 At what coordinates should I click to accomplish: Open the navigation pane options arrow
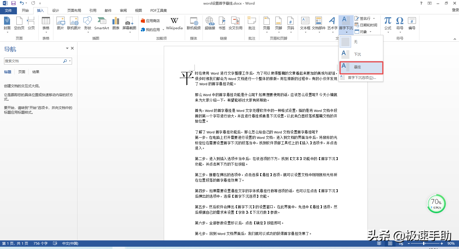67,48
